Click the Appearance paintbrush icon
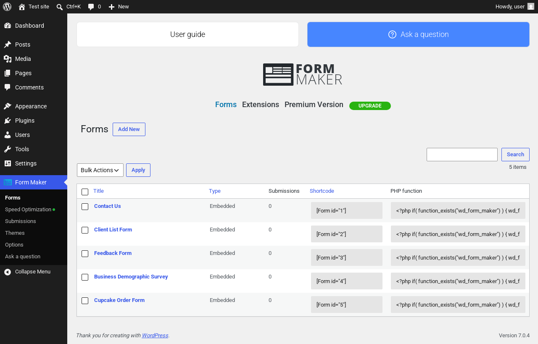This screenshot has width=538, height=344. (8, 106)
